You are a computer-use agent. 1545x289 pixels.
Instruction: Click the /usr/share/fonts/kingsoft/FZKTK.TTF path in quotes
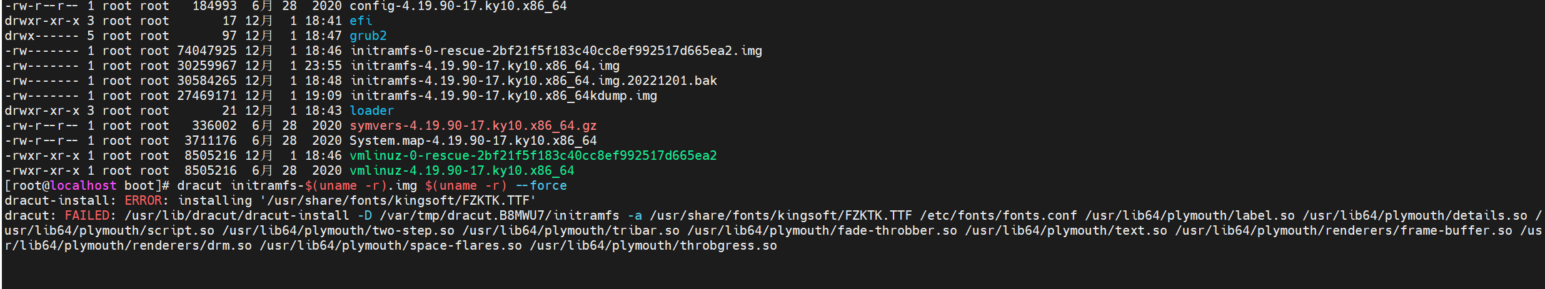pyautogui.click(x=398, y=200)
